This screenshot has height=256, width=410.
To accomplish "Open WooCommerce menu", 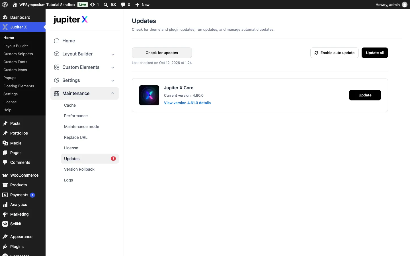I will pyautogui.click(x=23, y=175).
